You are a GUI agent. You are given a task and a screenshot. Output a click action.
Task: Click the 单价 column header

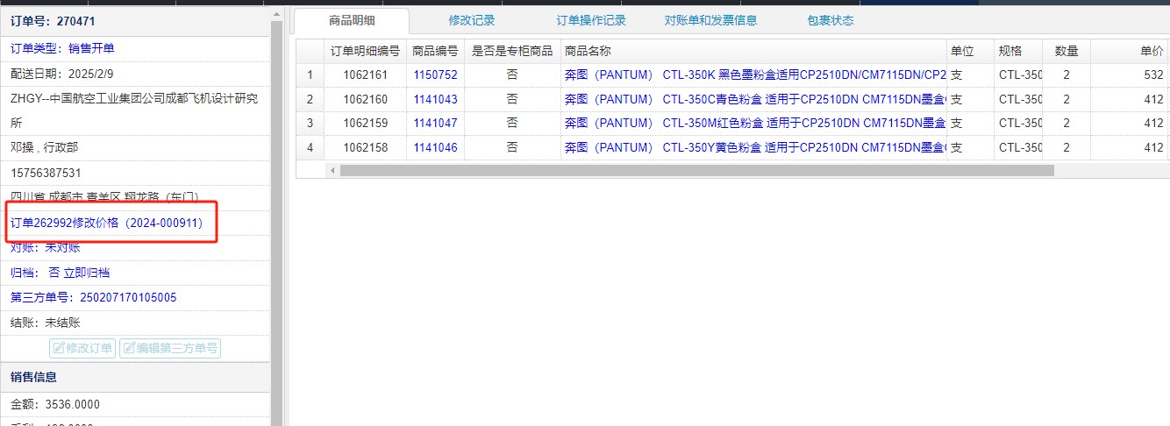click(1130, 52)
